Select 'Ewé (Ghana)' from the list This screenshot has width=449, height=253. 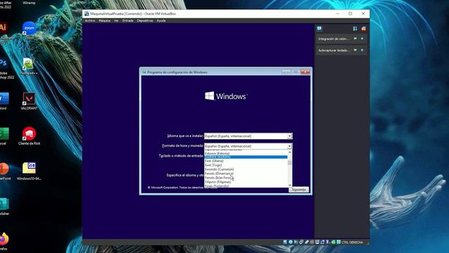coord(246,161)
